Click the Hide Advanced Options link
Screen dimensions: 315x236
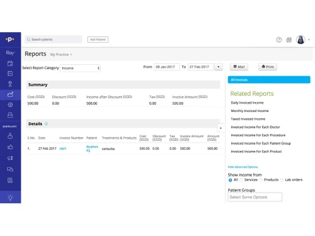(x=243, y=167)
